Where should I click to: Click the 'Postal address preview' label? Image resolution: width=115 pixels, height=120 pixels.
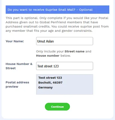(17, 84)
